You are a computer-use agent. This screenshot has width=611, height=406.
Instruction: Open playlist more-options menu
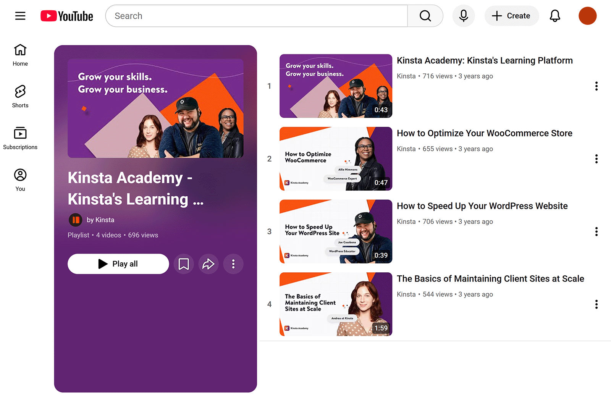click(x=233, y=264)
